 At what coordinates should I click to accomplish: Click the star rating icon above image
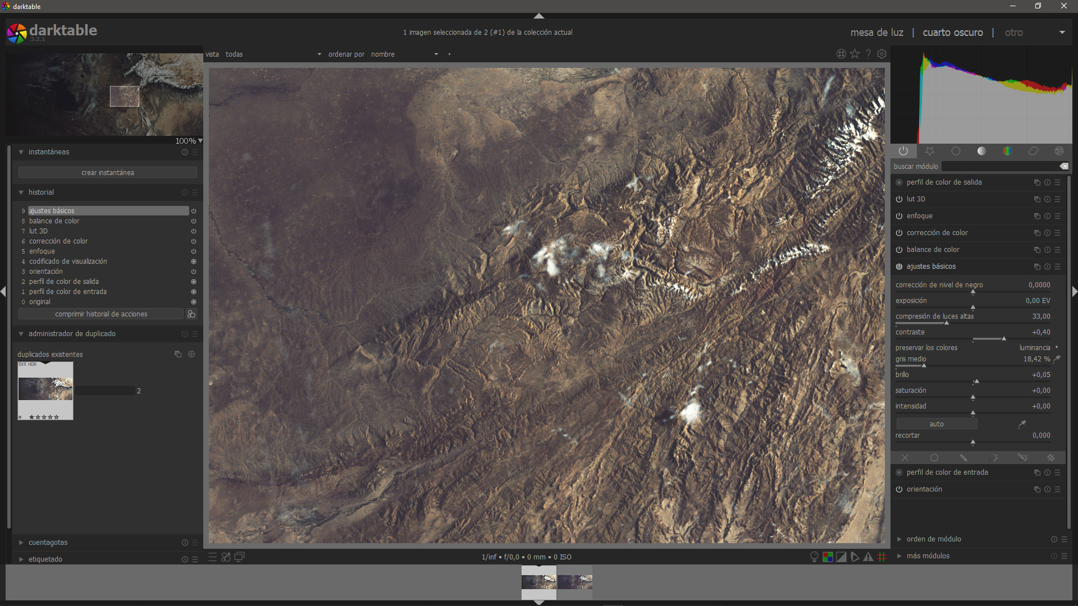pos(855,54)
